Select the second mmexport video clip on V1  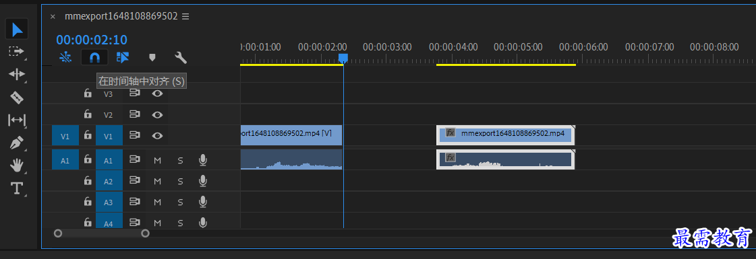coord(506,135)
